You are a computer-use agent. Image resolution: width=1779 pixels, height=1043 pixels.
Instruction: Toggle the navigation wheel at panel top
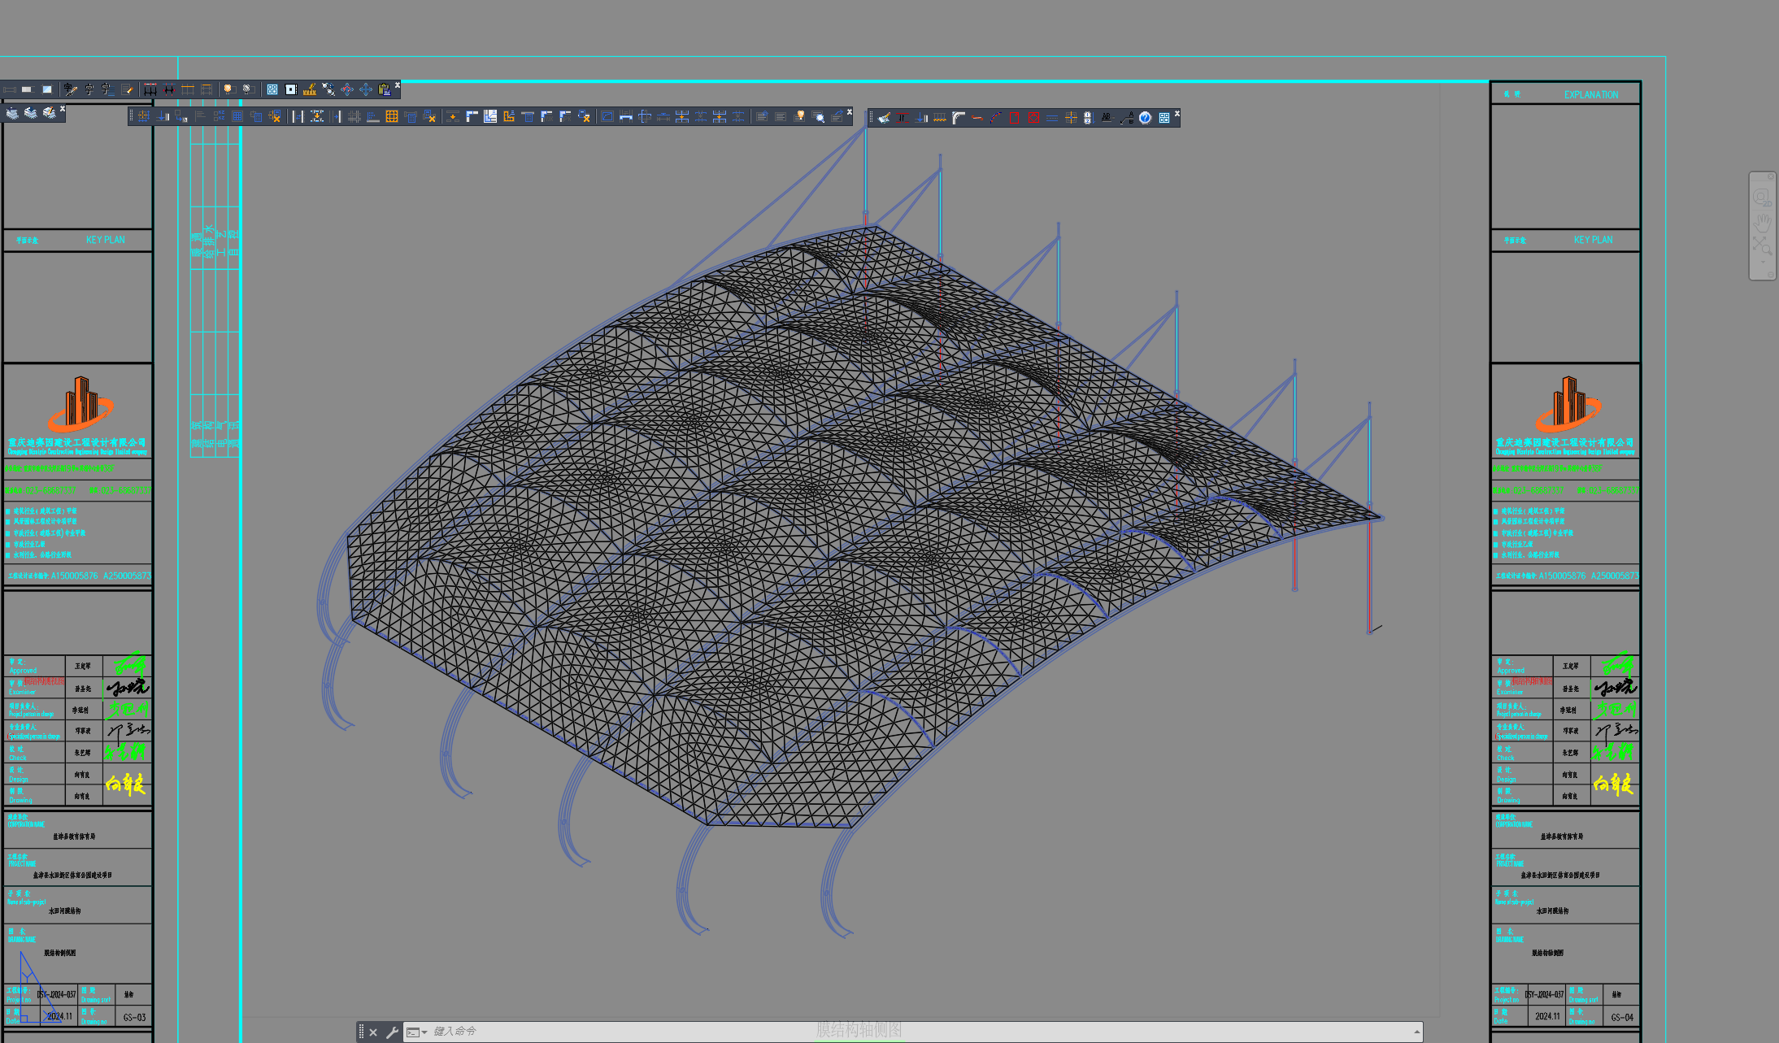1761,197
